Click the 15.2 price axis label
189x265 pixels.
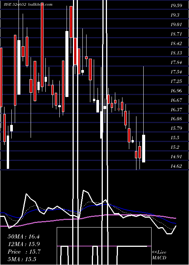[175, 147]
